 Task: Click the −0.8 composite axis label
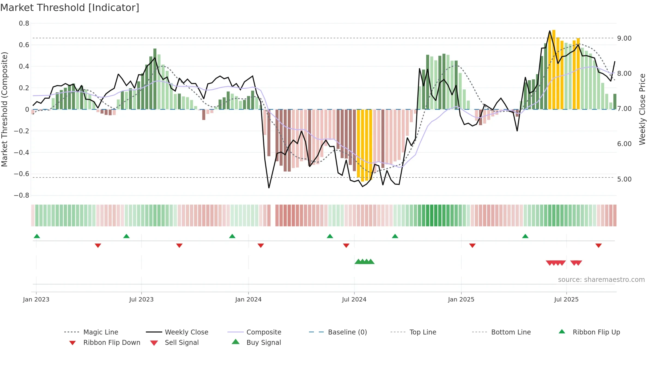tap(22, 195)
